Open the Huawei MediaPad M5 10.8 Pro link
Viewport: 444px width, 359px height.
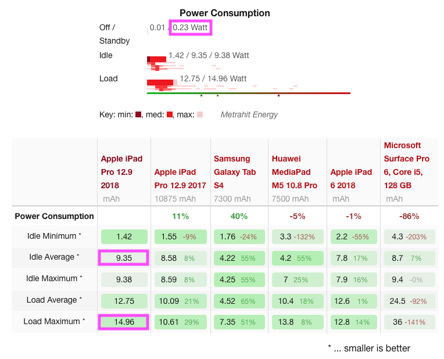point(295,172)
